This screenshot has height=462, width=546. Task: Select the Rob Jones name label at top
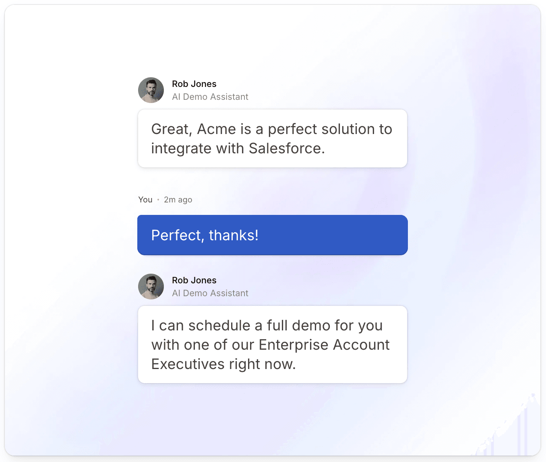click(x=194, y=84)
